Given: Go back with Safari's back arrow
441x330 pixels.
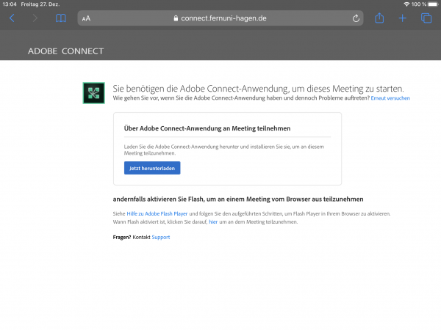Looking at the screenshot, I should click(12, 18).
